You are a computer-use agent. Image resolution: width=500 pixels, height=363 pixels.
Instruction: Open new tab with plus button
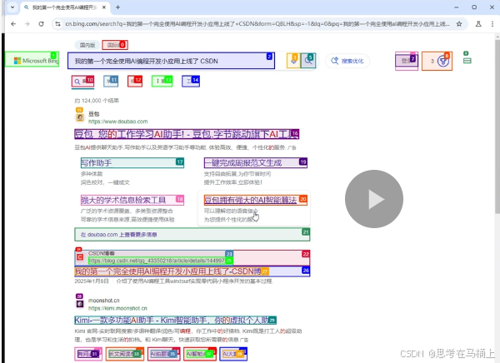coord(117,7)
